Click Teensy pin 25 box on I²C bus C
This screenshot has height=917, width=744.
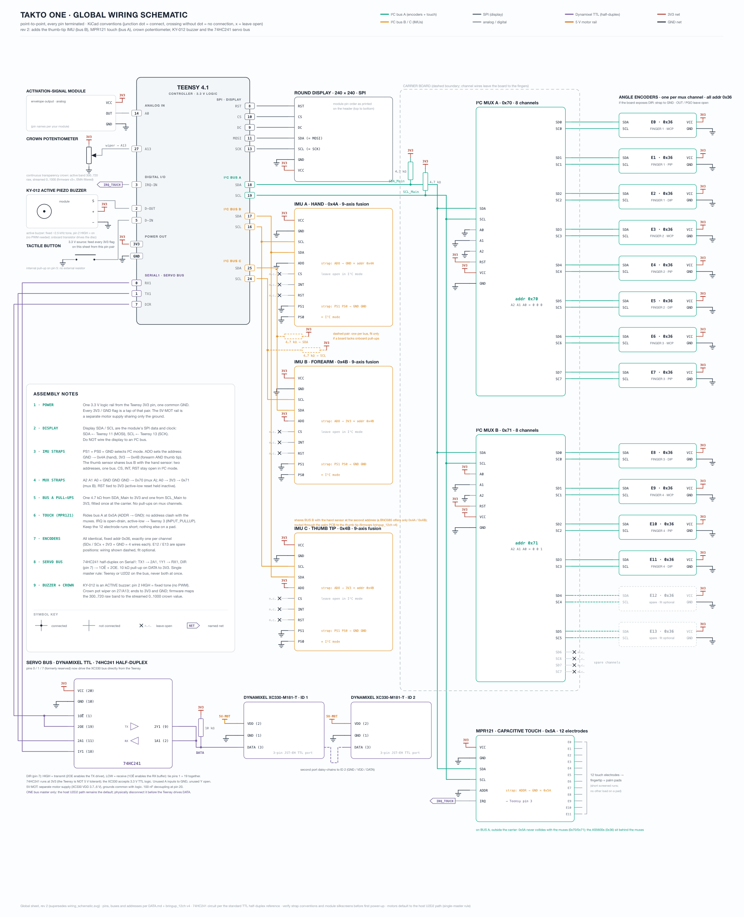(x=250, y=268)
